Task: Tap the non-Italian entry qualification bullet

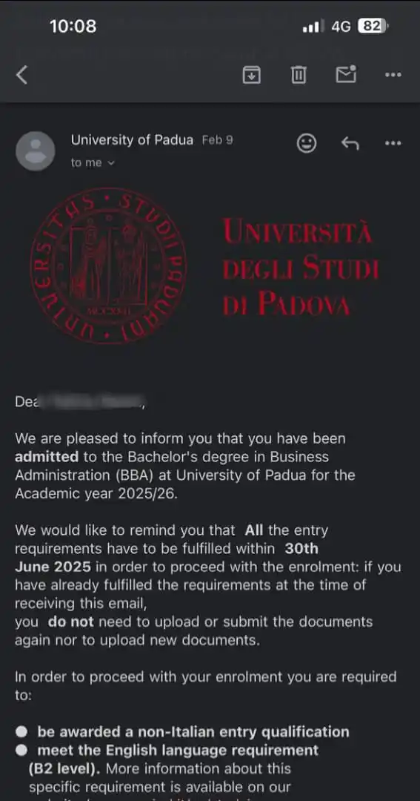Action: 183,731
